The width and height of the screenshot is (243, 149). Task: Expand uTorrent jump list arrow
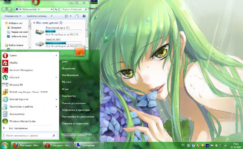pyautogui.click(x=56, y=77)
